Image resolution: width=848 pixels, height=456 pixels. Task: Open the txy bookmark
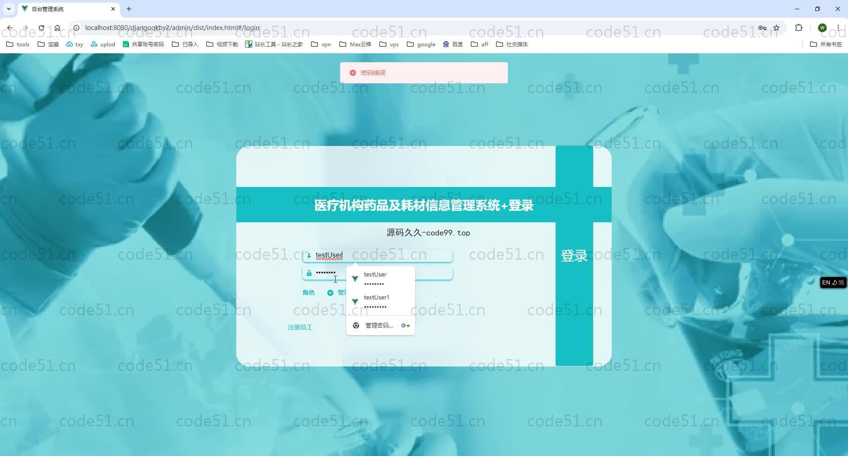pyautogui.click(x=75, y=44)
